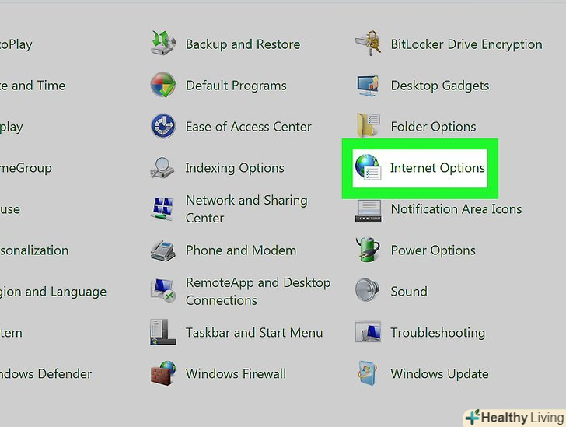Viewport: 566px width, 427px height.
Task: Open the Troubleshooting icon
Action: pos(368,331)
